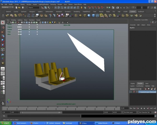Toggle smooth shade all in panel toolbar
This screenshot has height=125, width=157.
coord(43,22)
